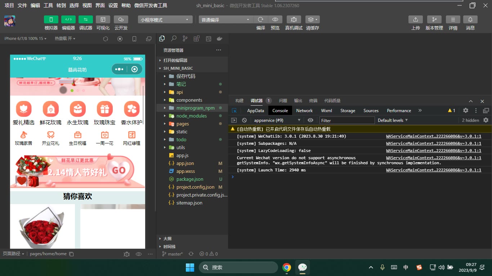Click the console Filter input field
Image resolution: width=492 pixels, height=276 pixels.
point(347,120)
